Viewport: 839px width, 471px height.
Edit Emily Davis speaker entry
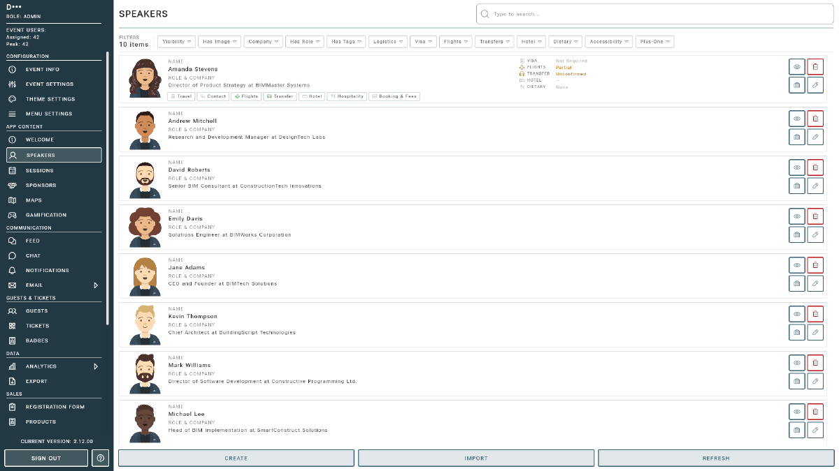click(x=815, y=234)
